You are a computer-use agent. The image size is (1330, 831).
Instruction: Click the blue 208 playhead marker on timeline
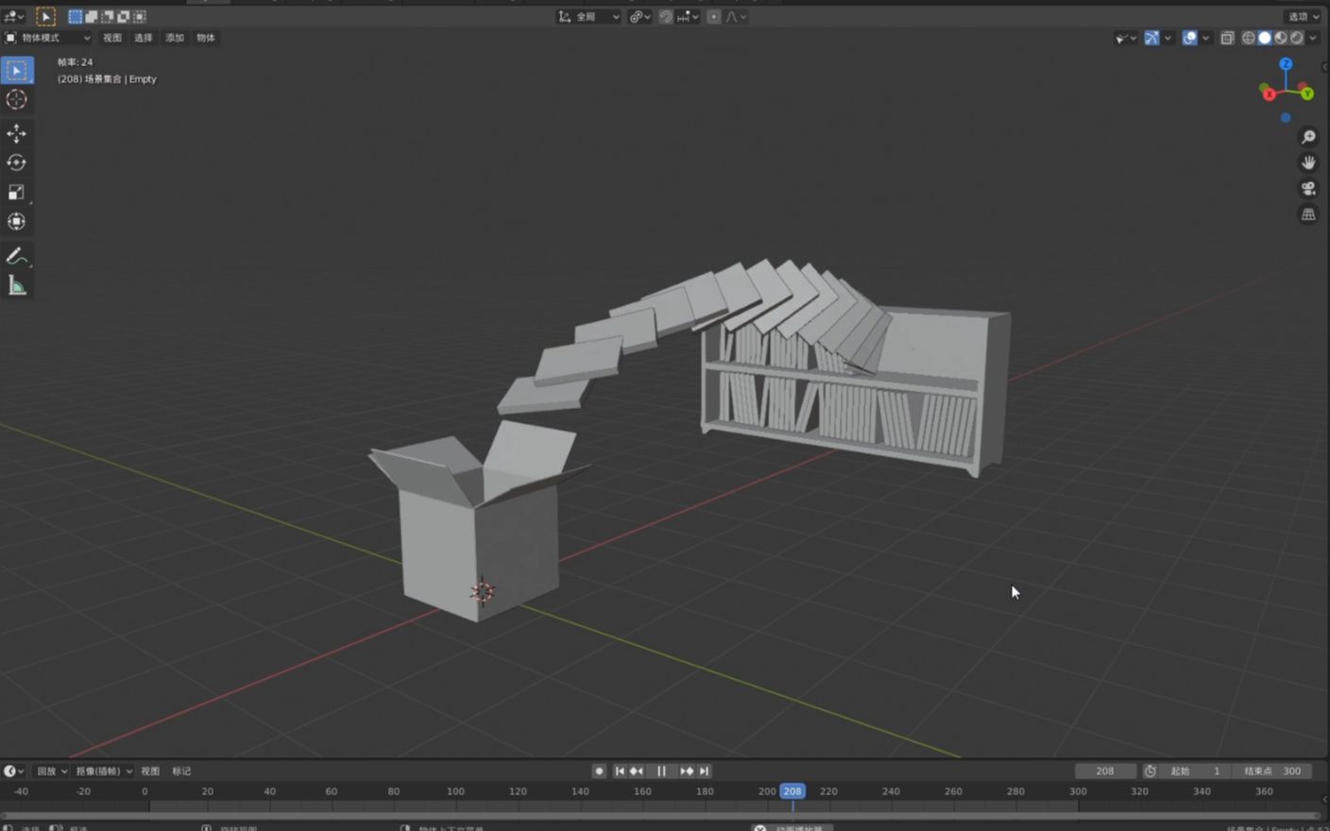[x=793, y=791]
